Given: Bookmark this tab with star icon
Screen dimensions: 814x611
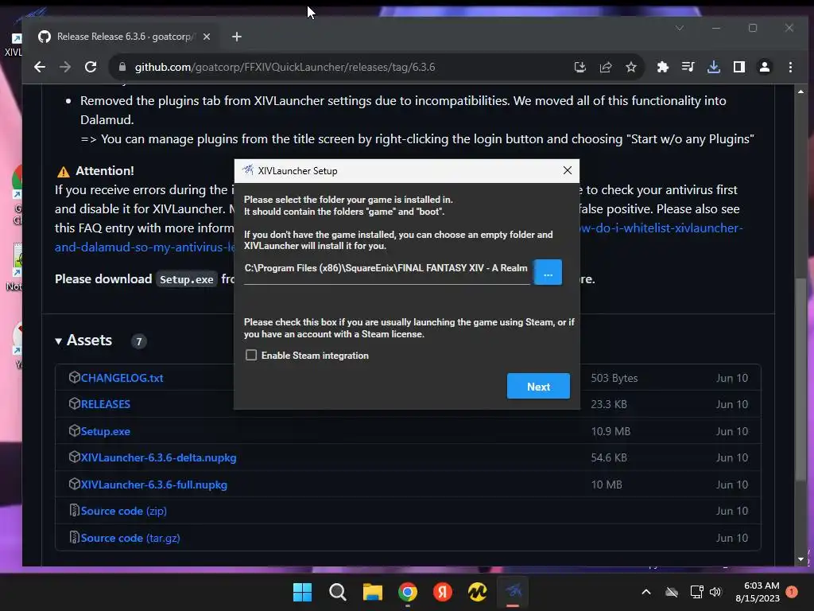Looking at the screenshot, I should (630, 67).
